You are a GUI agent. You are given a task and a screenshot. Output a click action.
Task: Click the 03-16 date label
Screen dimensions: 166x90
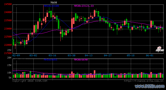(x=52, y=55)
